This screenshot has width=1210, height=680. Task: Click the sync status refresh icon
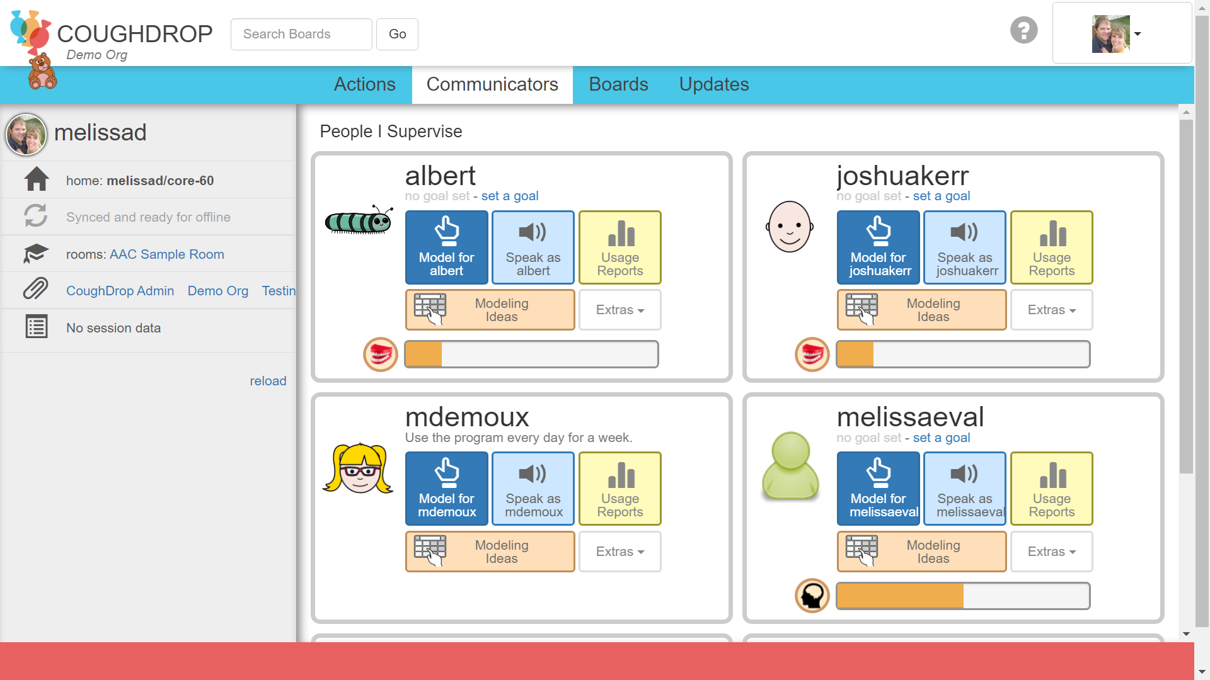(36, 216)
